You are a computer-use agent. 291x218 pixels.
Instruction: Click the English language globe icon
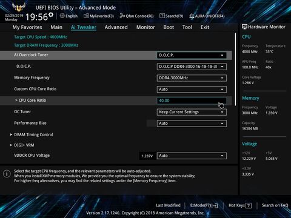point(62,16)
